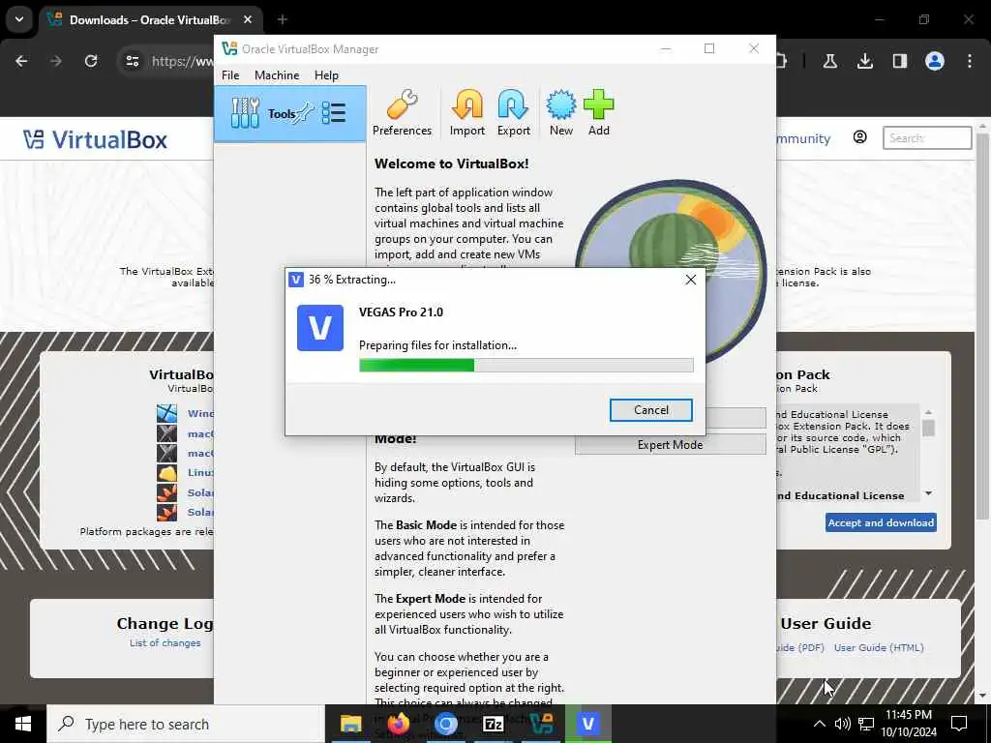
Task: Open File Explorer from taskbar
Action: coord(350,724)
